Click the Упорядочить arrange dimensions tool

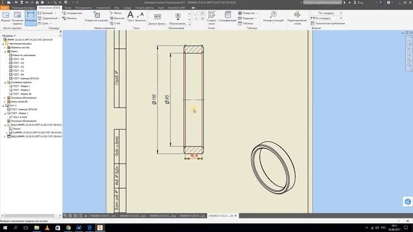(x=72, y=13)
